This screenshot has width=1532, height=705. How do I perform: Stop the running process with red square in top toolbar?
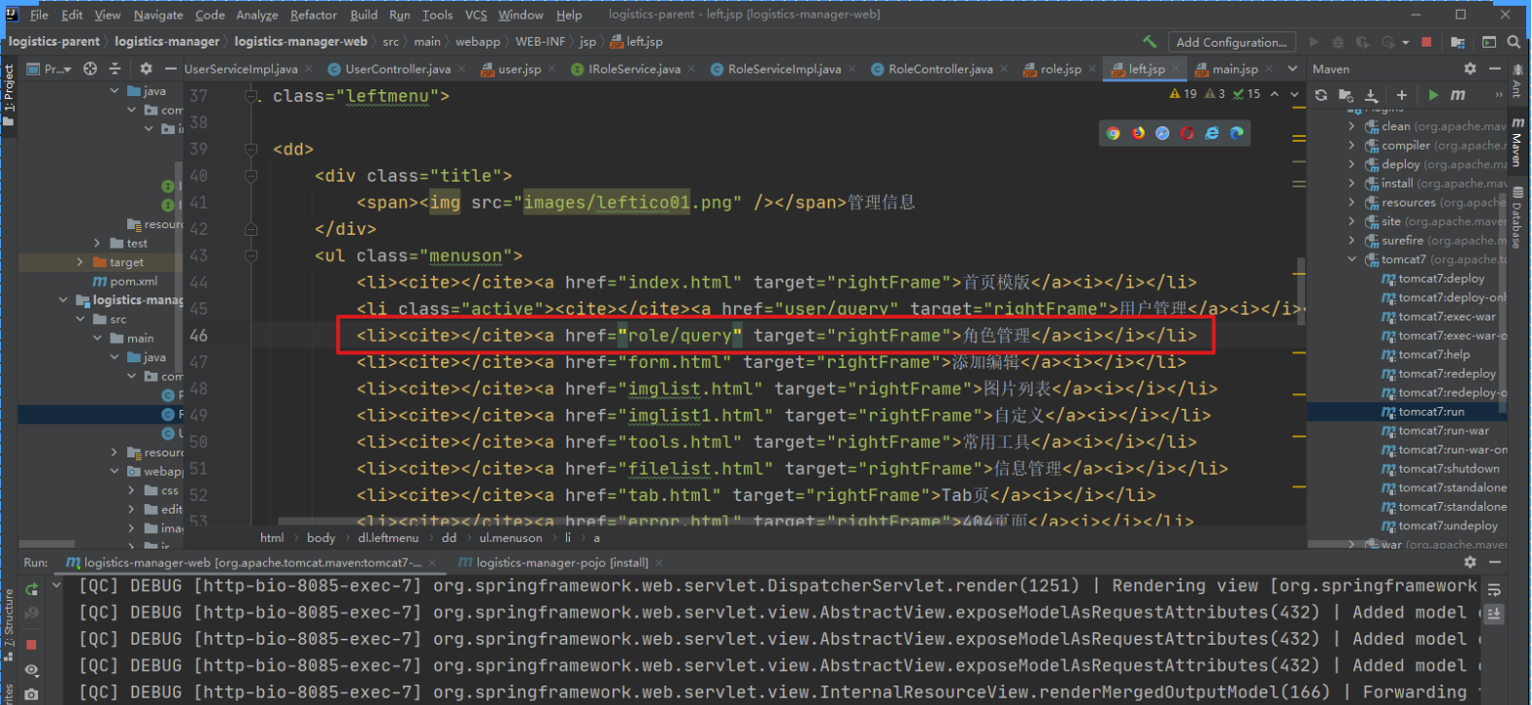[x=1426, y=42]
